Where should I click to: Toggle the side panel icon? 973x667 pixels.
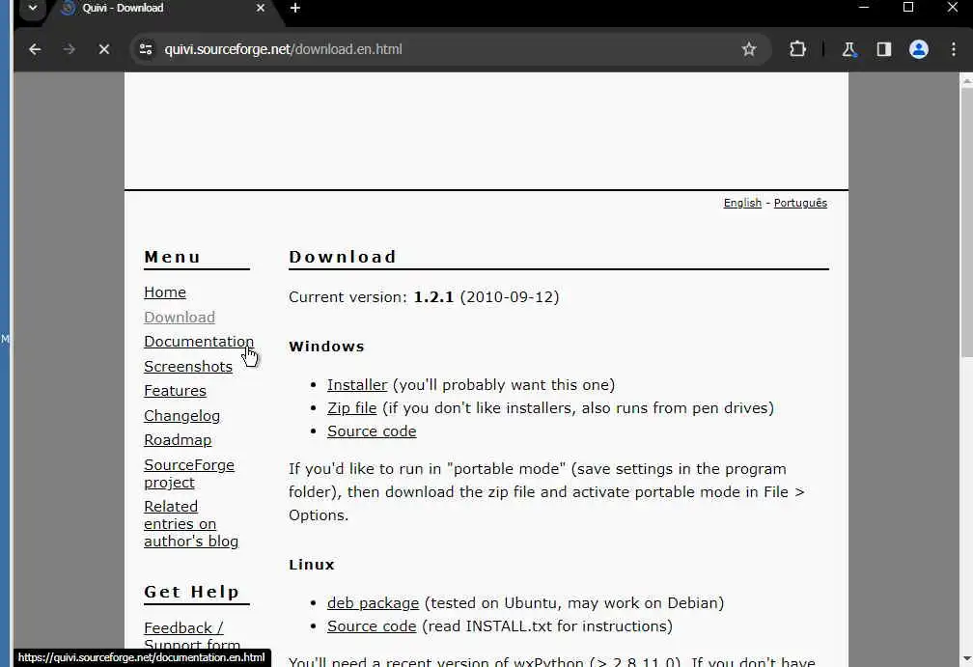[883, 49]
